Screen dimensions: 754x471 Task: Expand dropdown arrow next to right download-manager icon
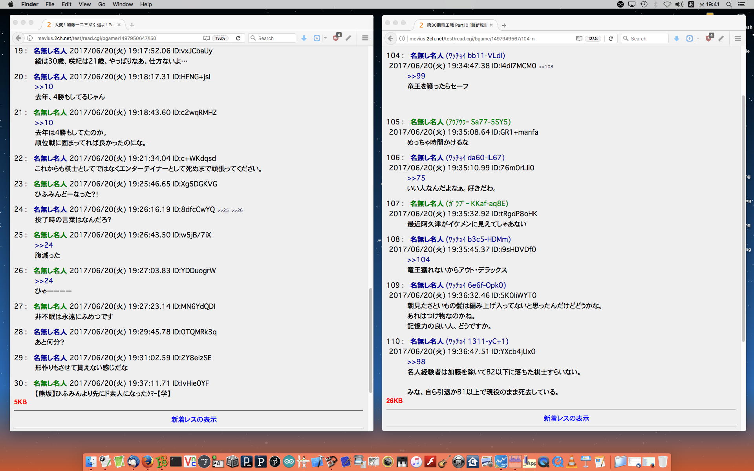pos(698,38)
